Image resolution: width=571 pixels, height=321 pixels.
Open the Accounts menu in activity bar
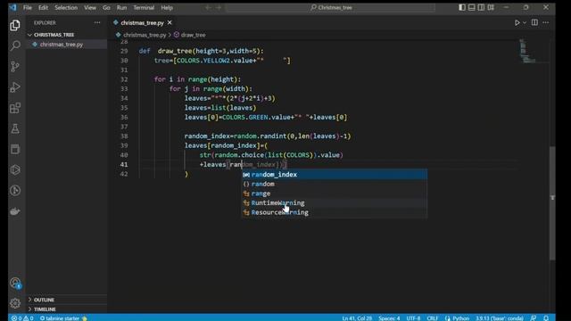[15, 283]
